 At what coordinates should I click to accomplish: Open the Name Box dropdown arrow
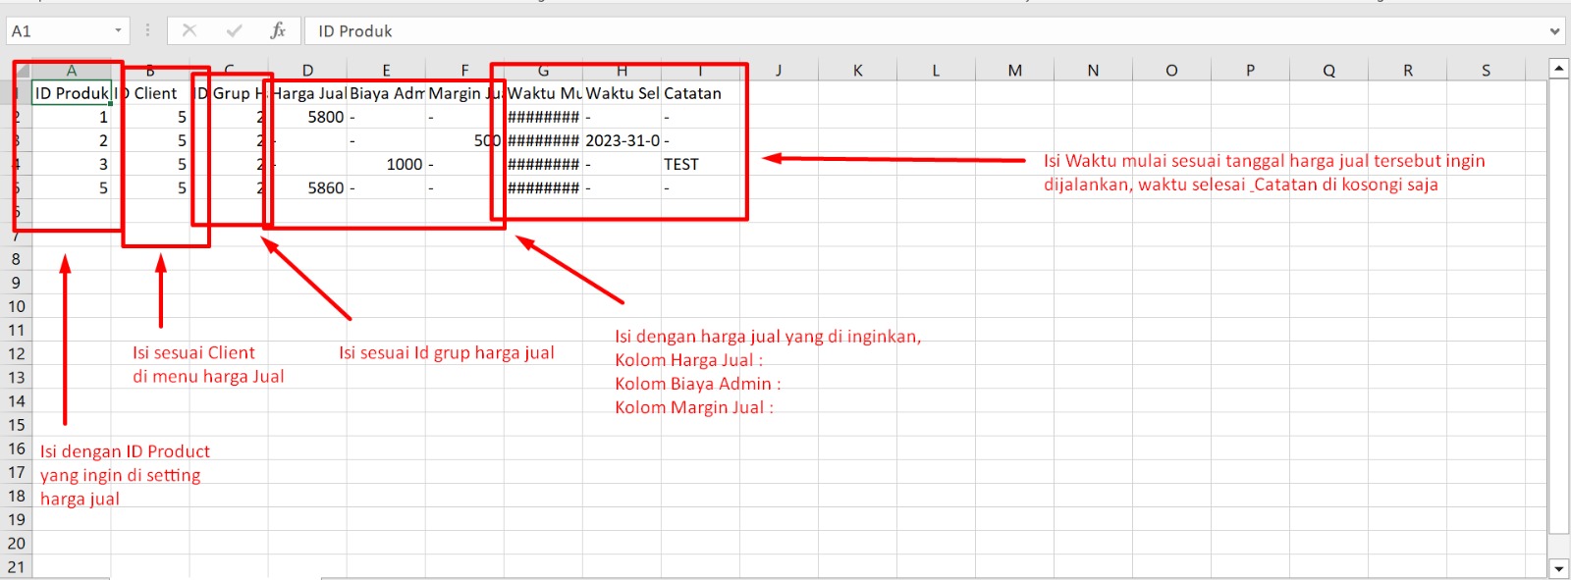pos(118,30)
